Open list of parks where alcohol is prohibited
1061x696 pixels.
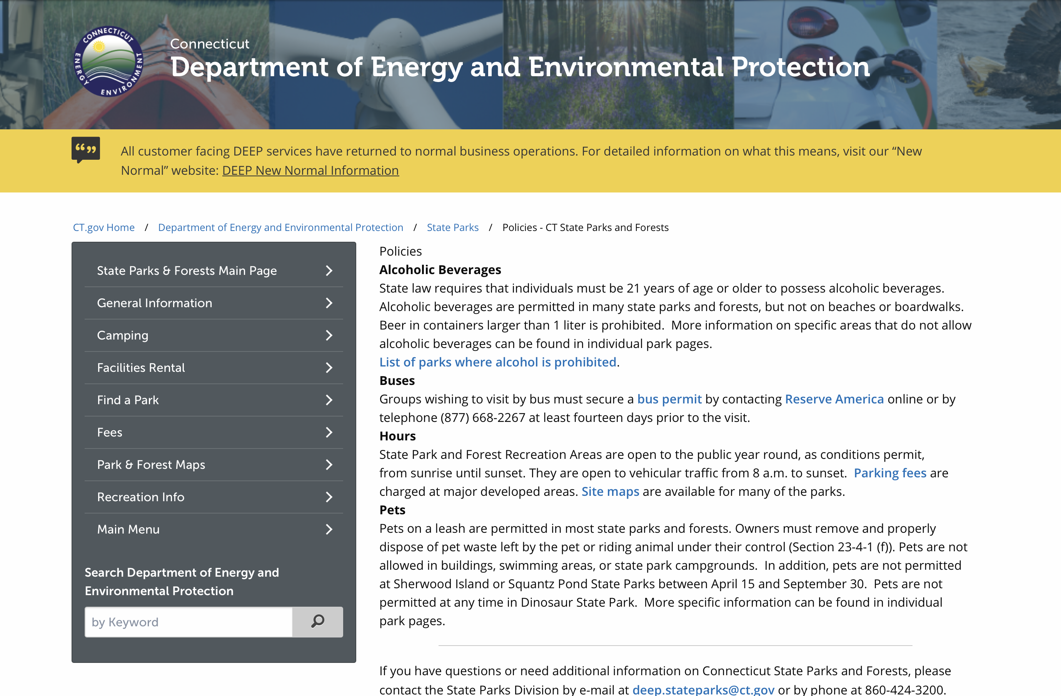click(497, 362)
